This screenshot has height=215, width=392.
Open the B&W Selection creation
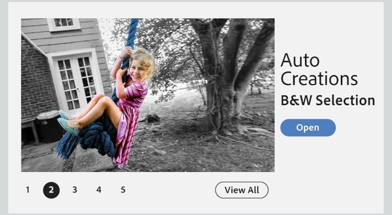[308, 128]
